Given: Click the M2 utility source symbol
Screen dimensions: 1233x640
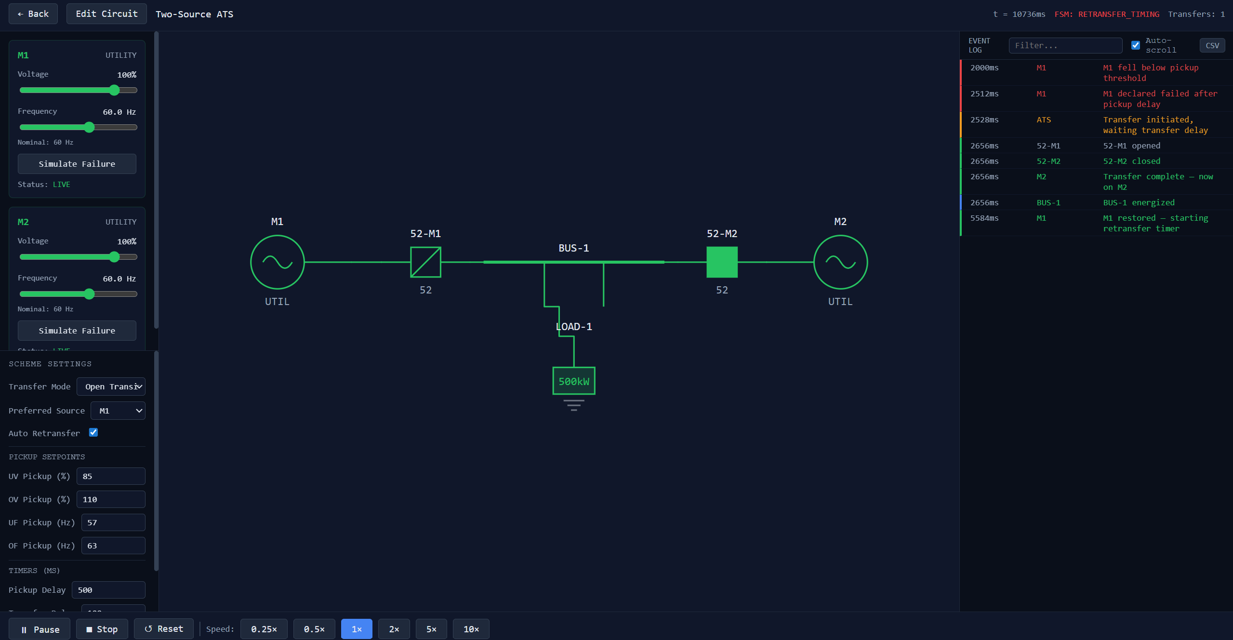Looking at the screenshot, I should click(x=840, y=262).
